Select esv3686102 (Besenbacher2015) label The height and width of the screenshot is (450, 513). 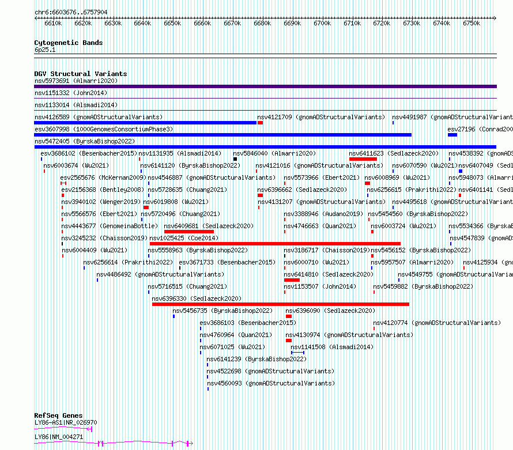[x=89, y=153]
